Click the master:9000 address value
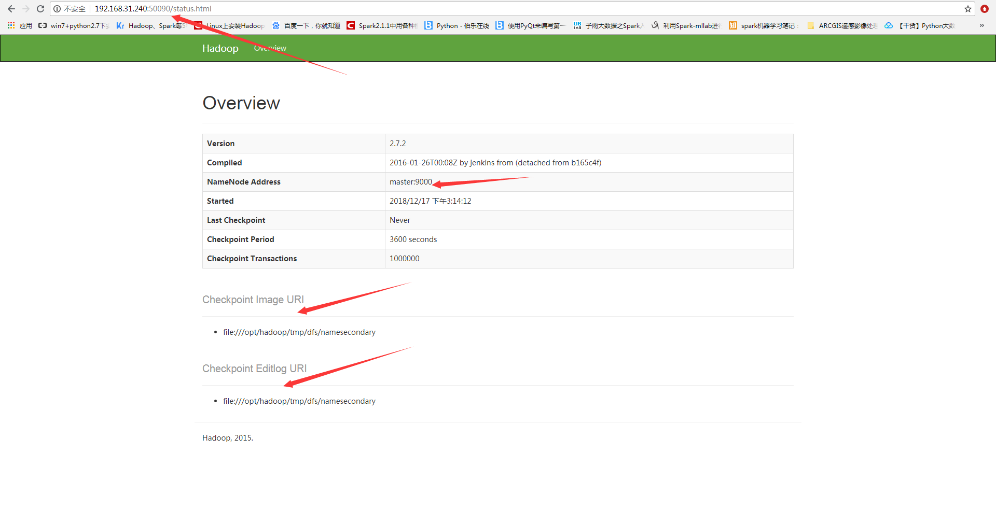This screenshot has width=996, height=523. tap(411, 182)
